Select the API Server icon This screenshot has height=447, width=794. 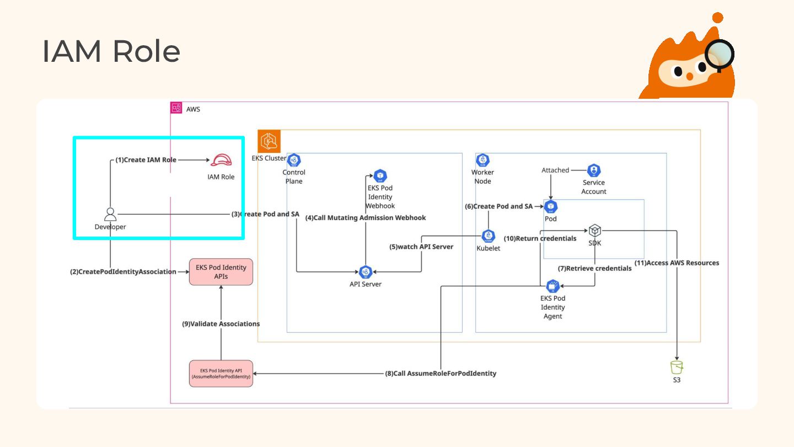(365, 272)
